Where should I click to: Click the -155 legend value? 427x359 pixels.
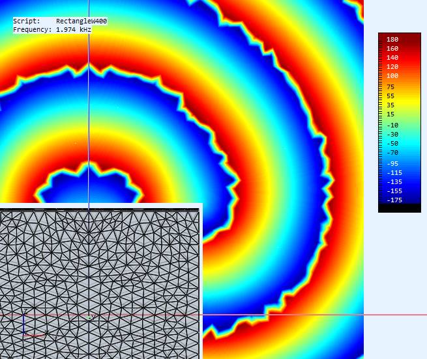[394, 191]
